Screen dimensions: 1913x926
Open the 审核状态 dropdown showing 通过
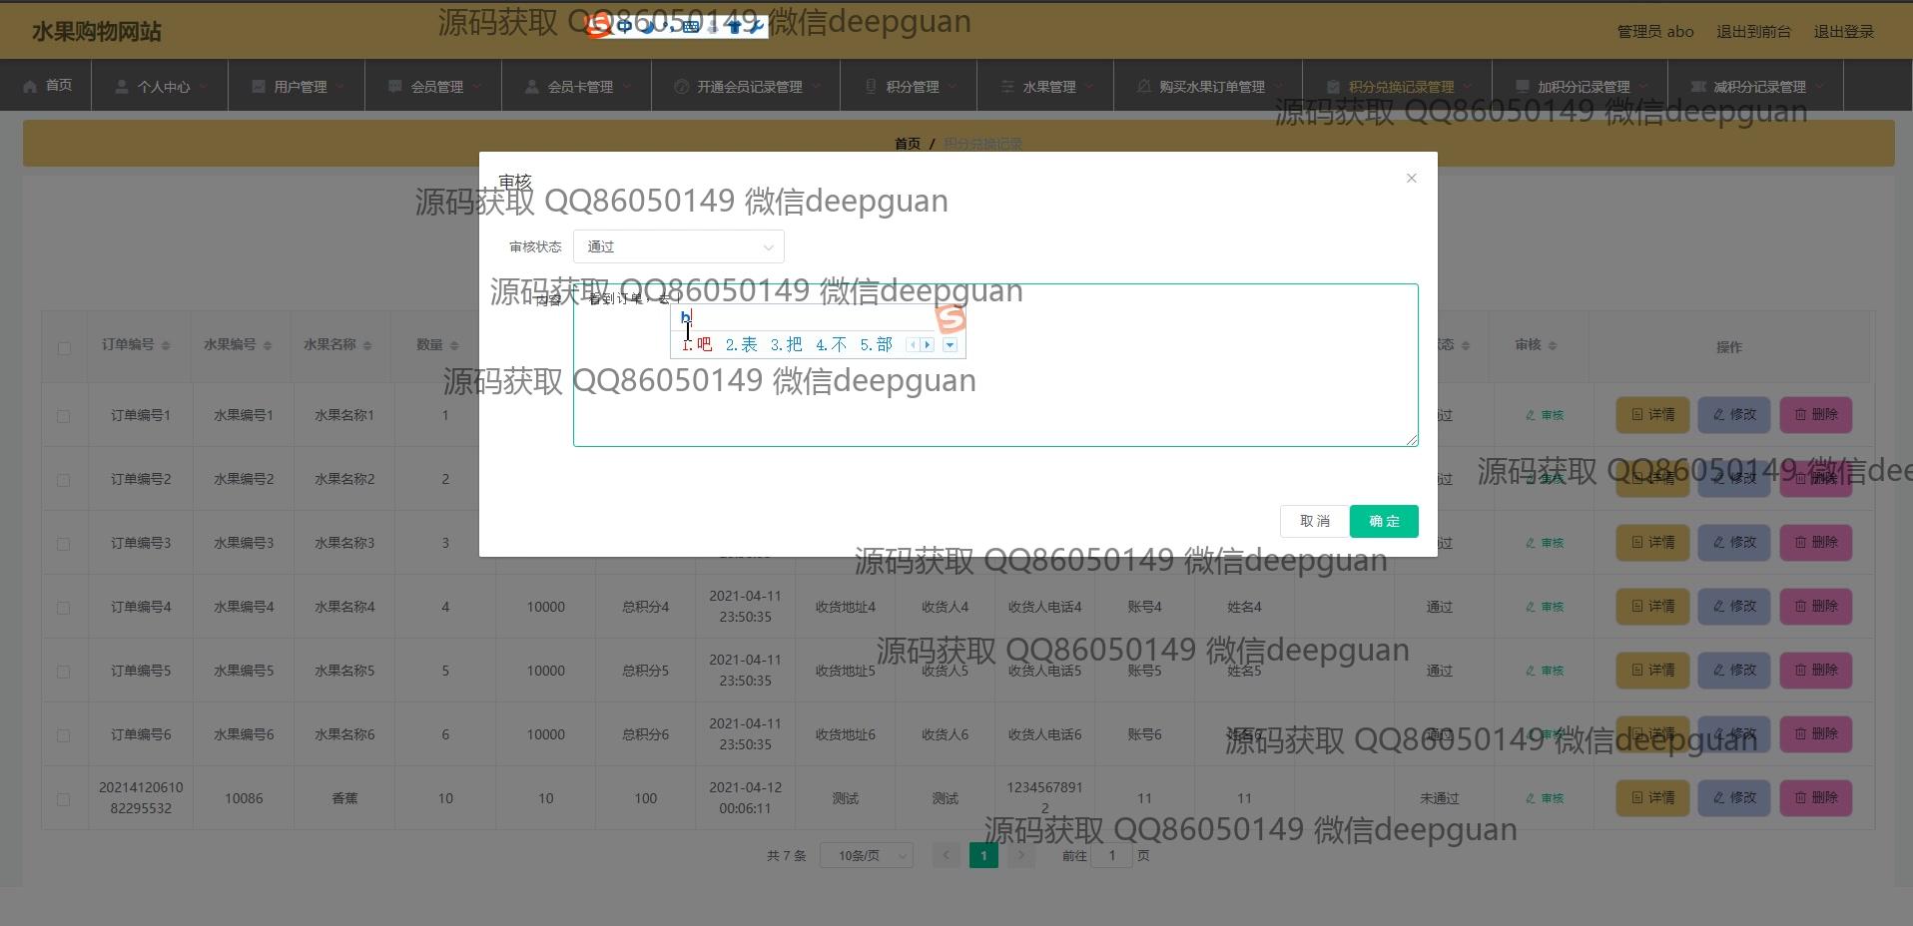[678, 246]
